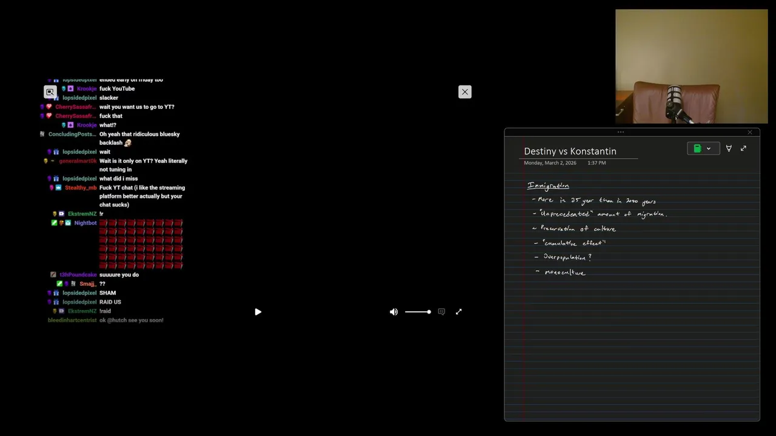Click handwritten line 'More in 25 year than in 2000 years'

(x=596, y=200)
